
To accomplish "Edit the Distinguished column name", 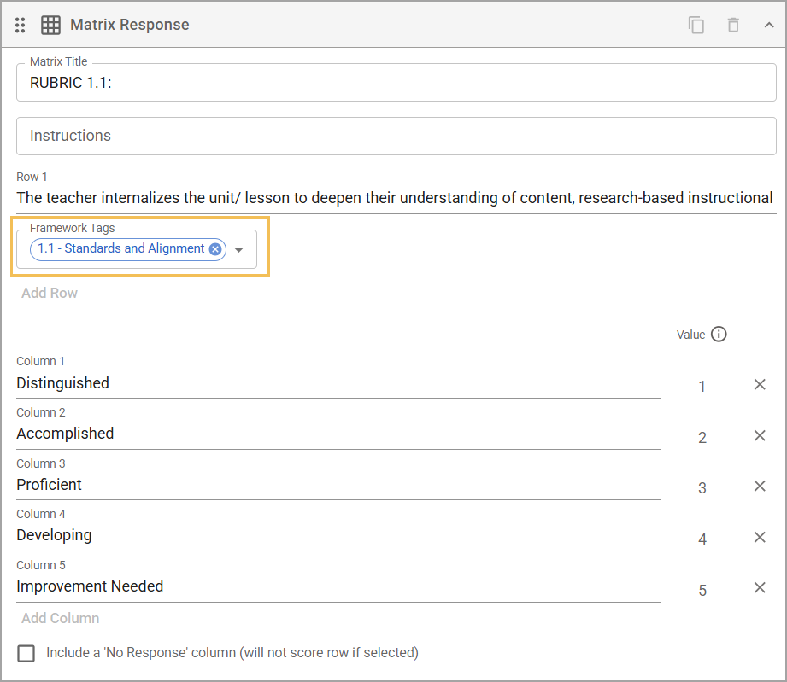I will 338,383.
